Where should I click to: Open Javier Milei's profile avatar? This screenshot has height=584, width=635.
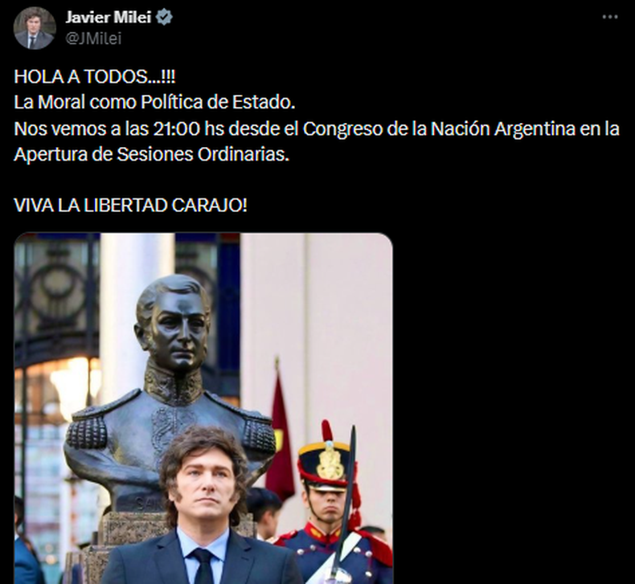(x=34, y=28)
